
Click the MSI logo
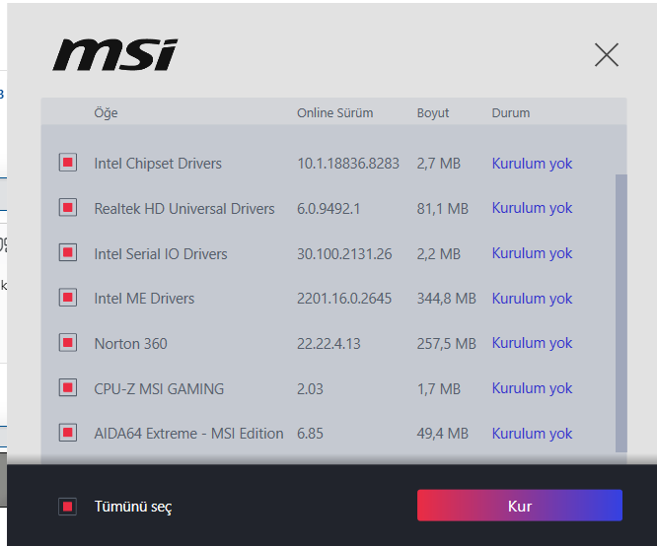(x=115, y=55)
